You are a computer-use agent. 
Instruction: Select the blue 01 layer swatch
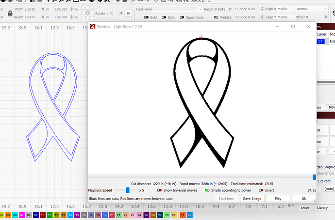tap(320, 41)
